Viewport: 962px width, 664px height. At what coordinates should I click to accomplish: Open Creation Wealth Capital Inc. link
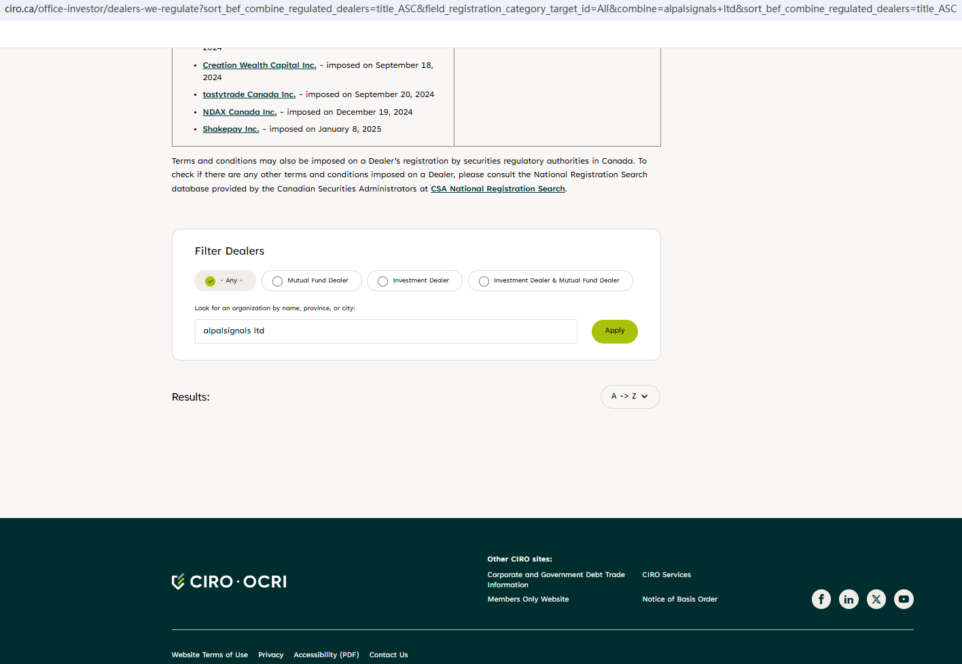pyautogui.click(x=260, y=65)
